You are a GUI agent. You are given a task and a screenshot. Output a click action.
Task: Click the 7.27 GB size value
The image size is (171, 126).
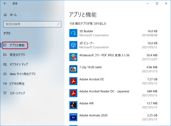pyautogui.click(x=152, y=79)
